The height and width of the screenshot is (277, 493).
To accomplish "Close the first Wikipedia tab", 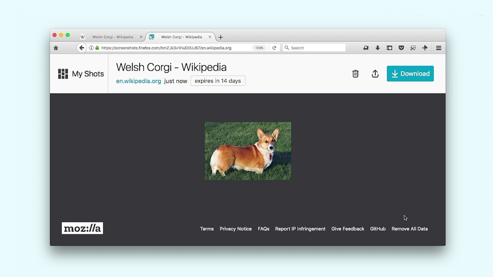I will [141, 37].
